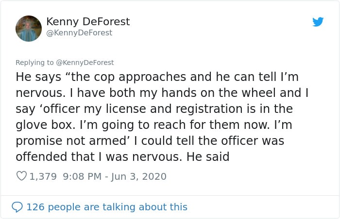Open the 9:08 PM timestamp link
The image size is (340, 219).
82,176
